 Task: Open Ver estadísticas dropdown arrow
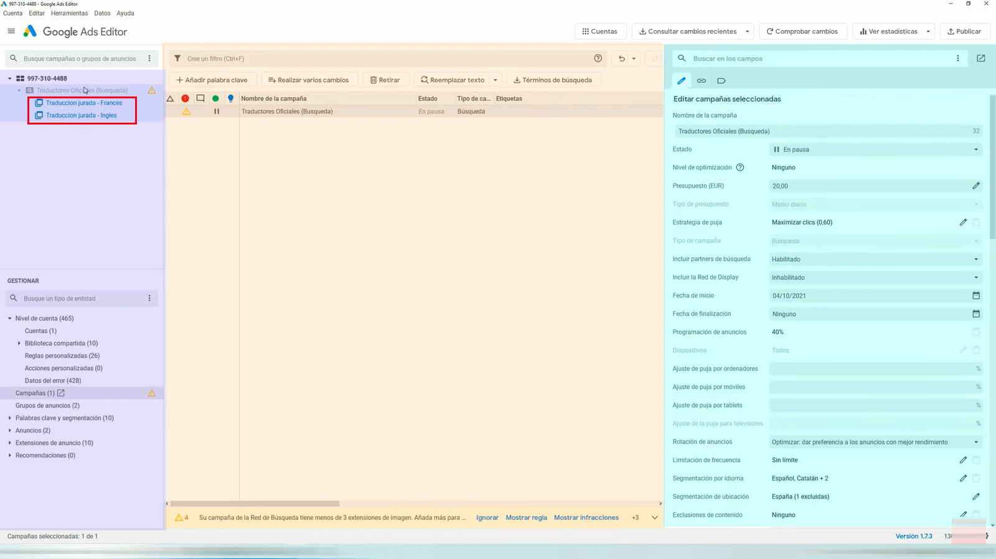(928, 31)
